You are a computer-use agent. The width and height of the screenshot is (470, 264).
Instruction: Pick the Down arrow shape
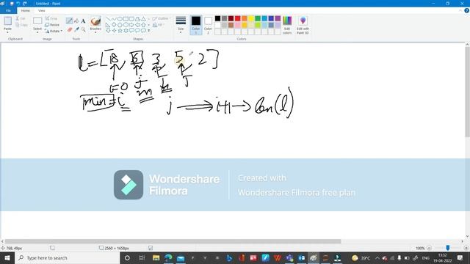[108, 31]
